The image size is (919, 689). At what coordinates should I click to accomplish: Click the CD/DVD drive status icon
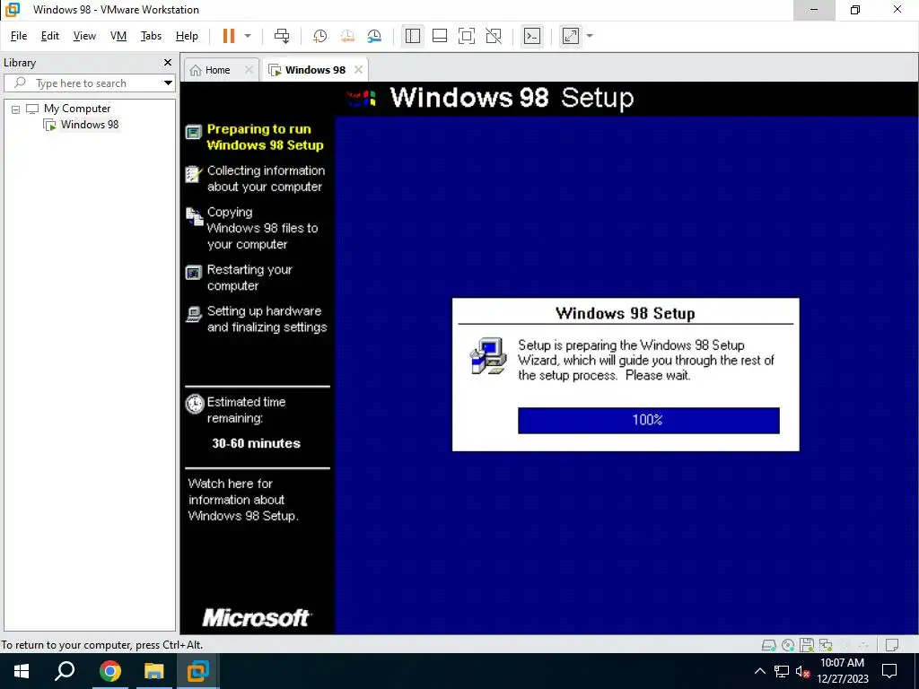pos(788,645)
